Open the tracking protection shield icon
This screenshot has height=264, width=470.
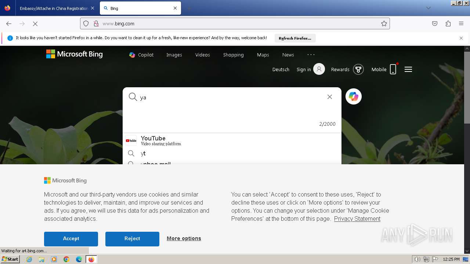point(86,23)
